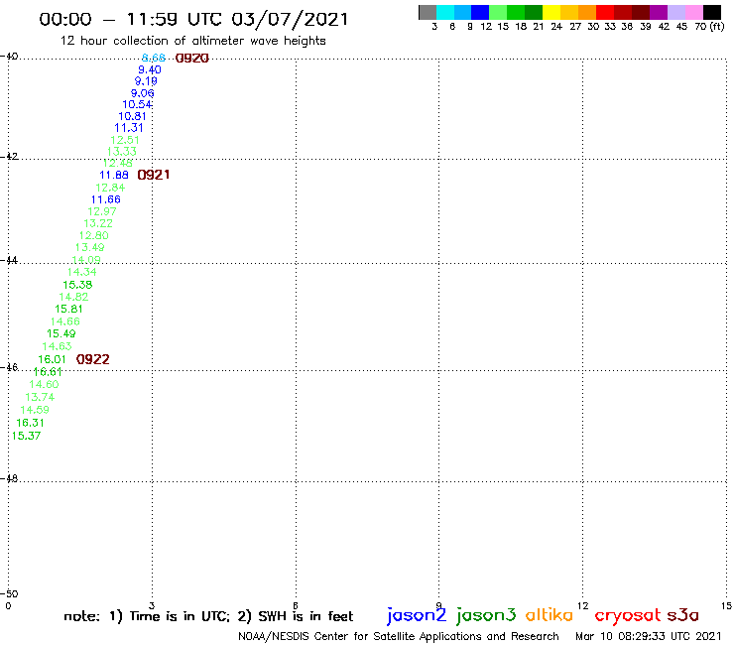Click the orange swatch in the color scale
This screenshot has height=645, width=734.
coord(587,12)
